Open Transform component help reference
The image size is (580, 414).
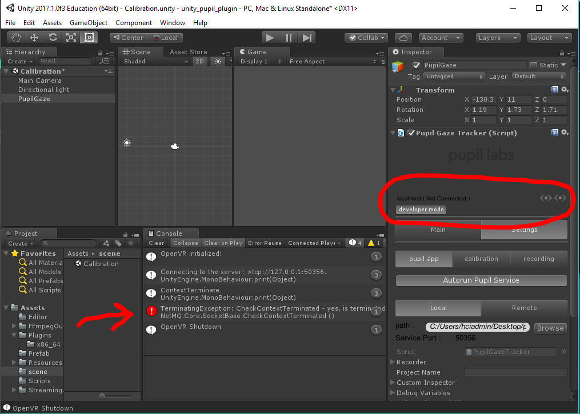(554, 90)
